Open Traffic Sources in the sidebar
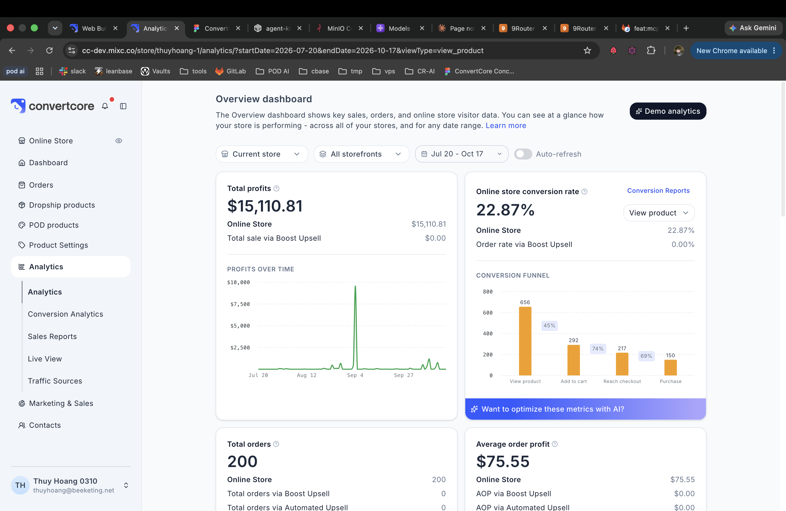 coord(55,381)
